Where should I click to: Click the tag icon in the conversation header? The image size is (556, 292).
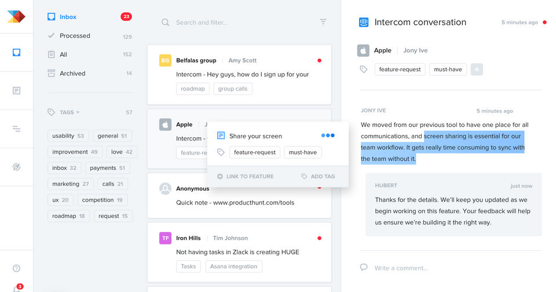(x=364, y=69)
